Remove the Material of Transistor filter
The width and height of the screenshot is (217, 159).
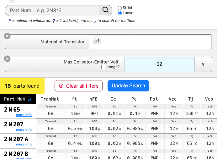coord(7,36)
